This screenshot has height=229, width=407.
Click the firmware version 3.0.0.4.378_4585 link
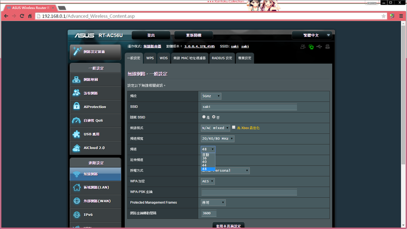(199, 47)
